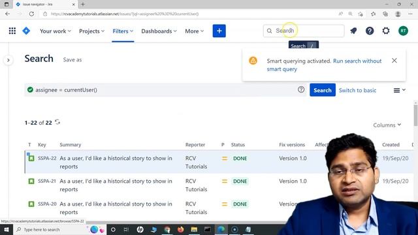Click the story type icon for SSPA-22
The height and width of the screenshot is (235, 418).
(x=31, y=159)
